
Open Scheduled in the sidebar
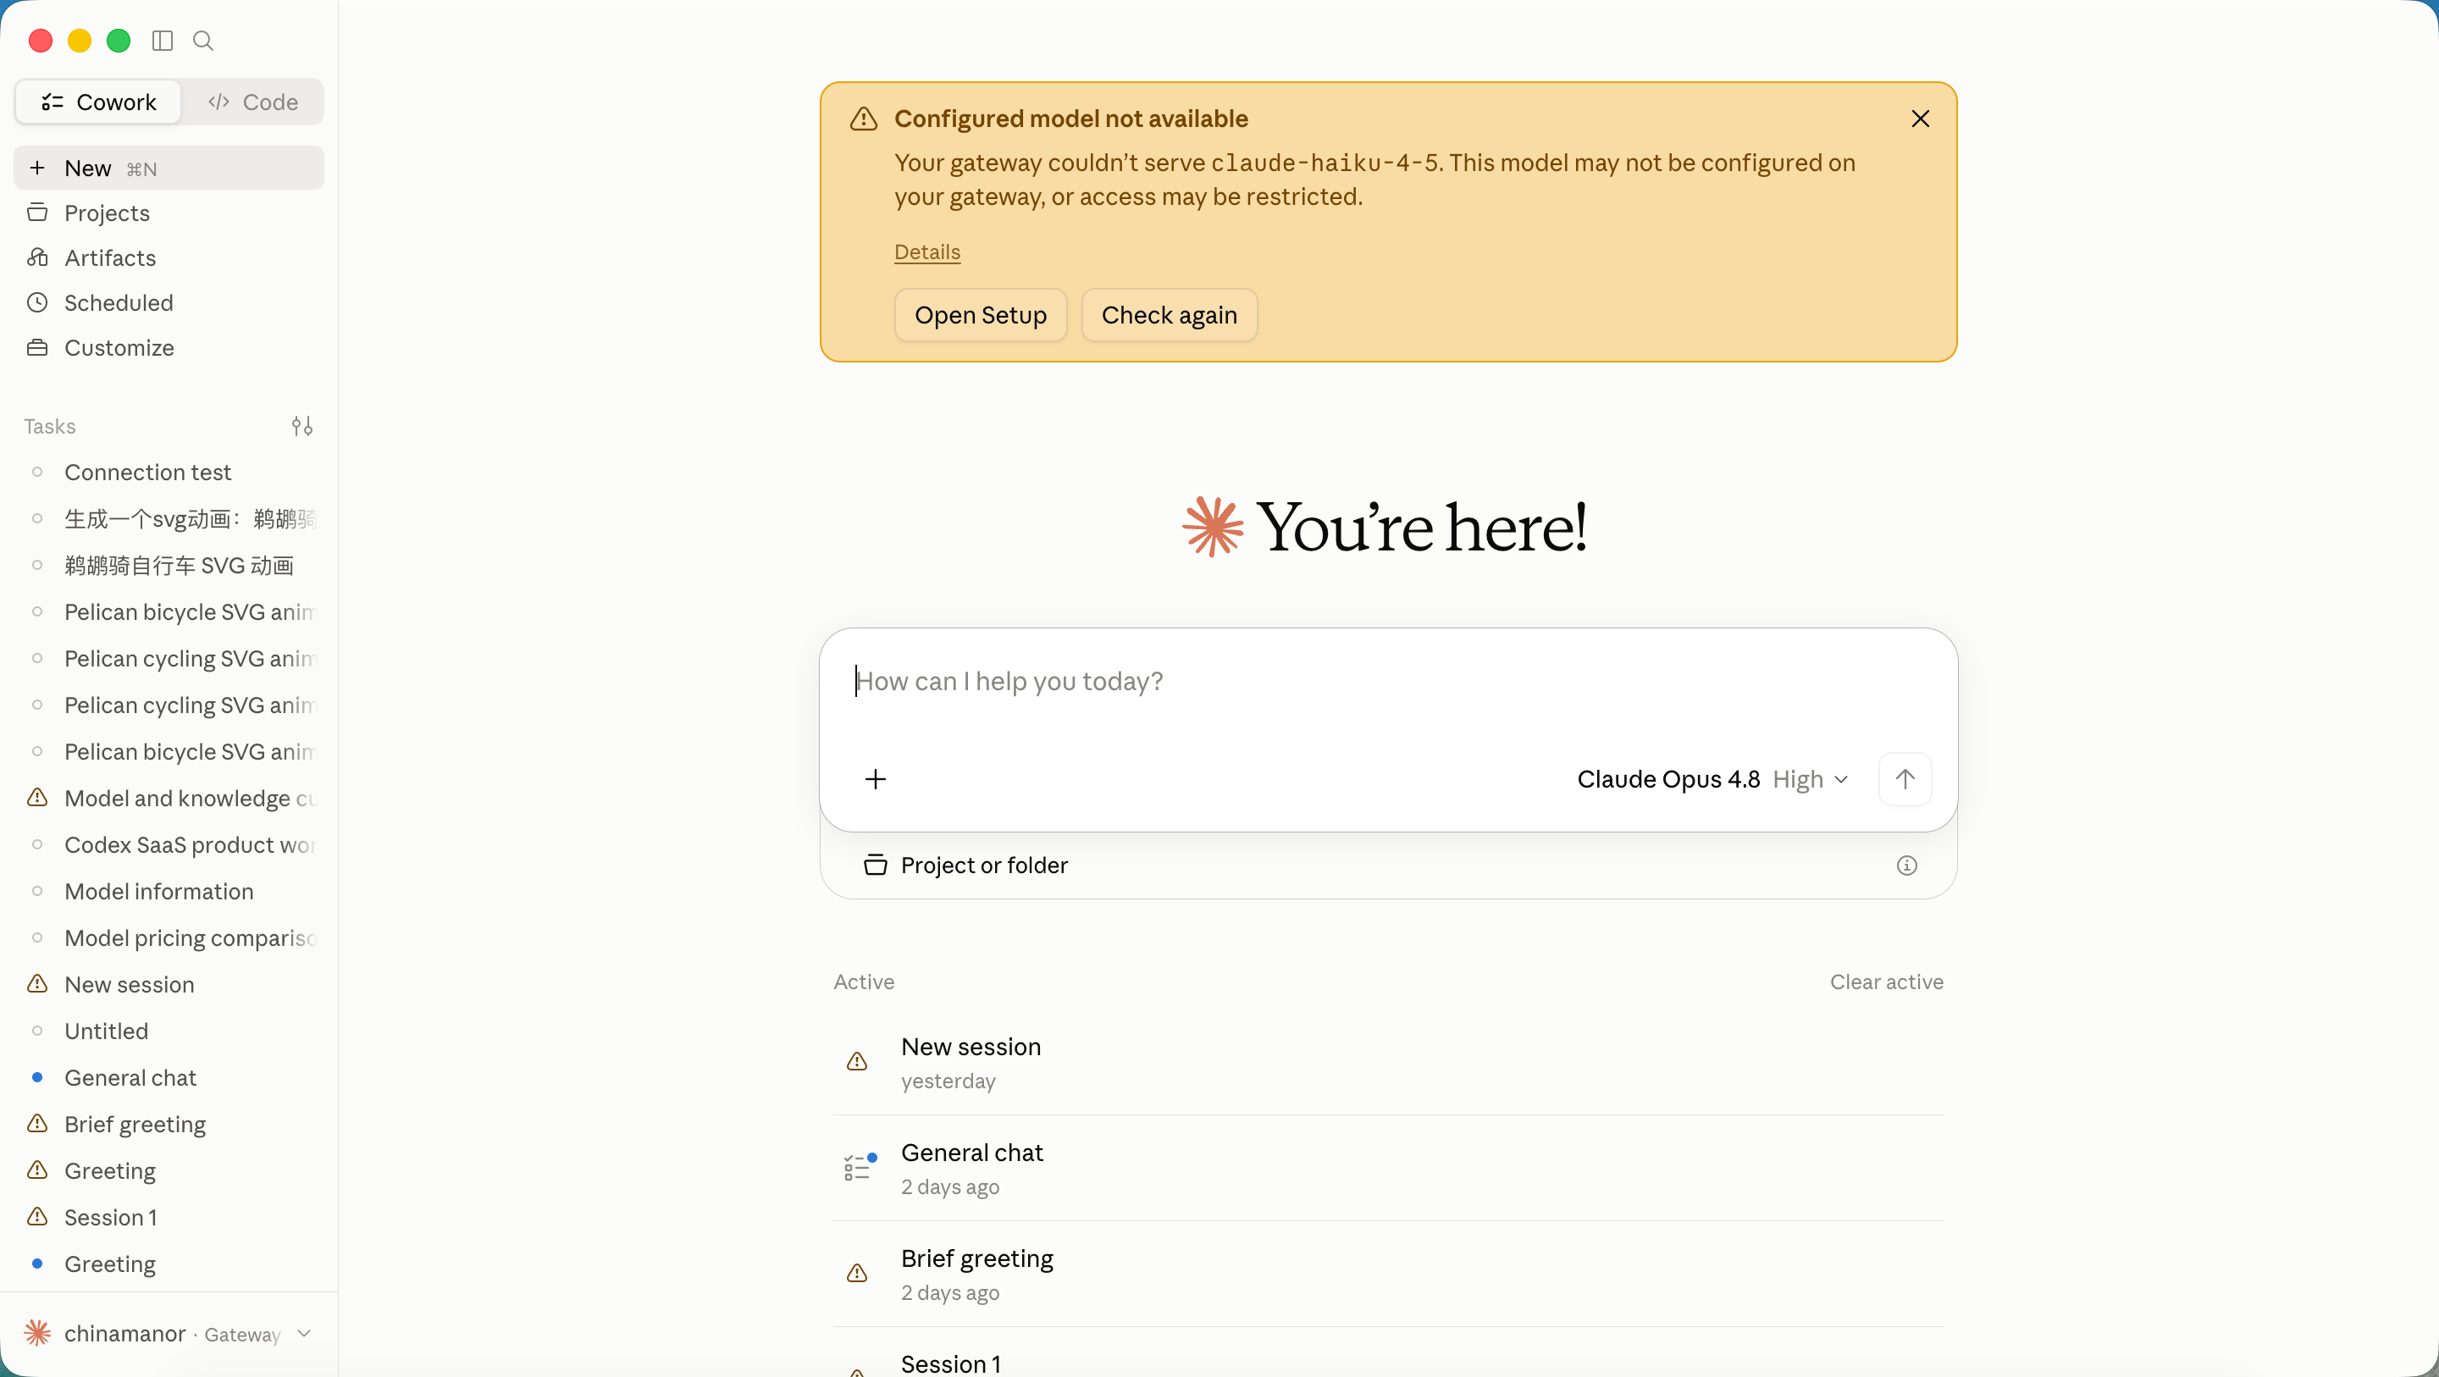click(169, 303)
